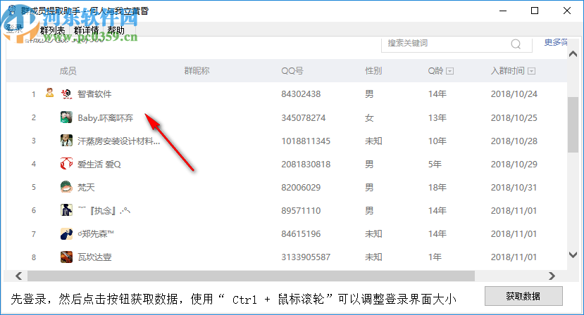Click the avatar of 『执念』

pyautogui.click(x=66, y=210)
